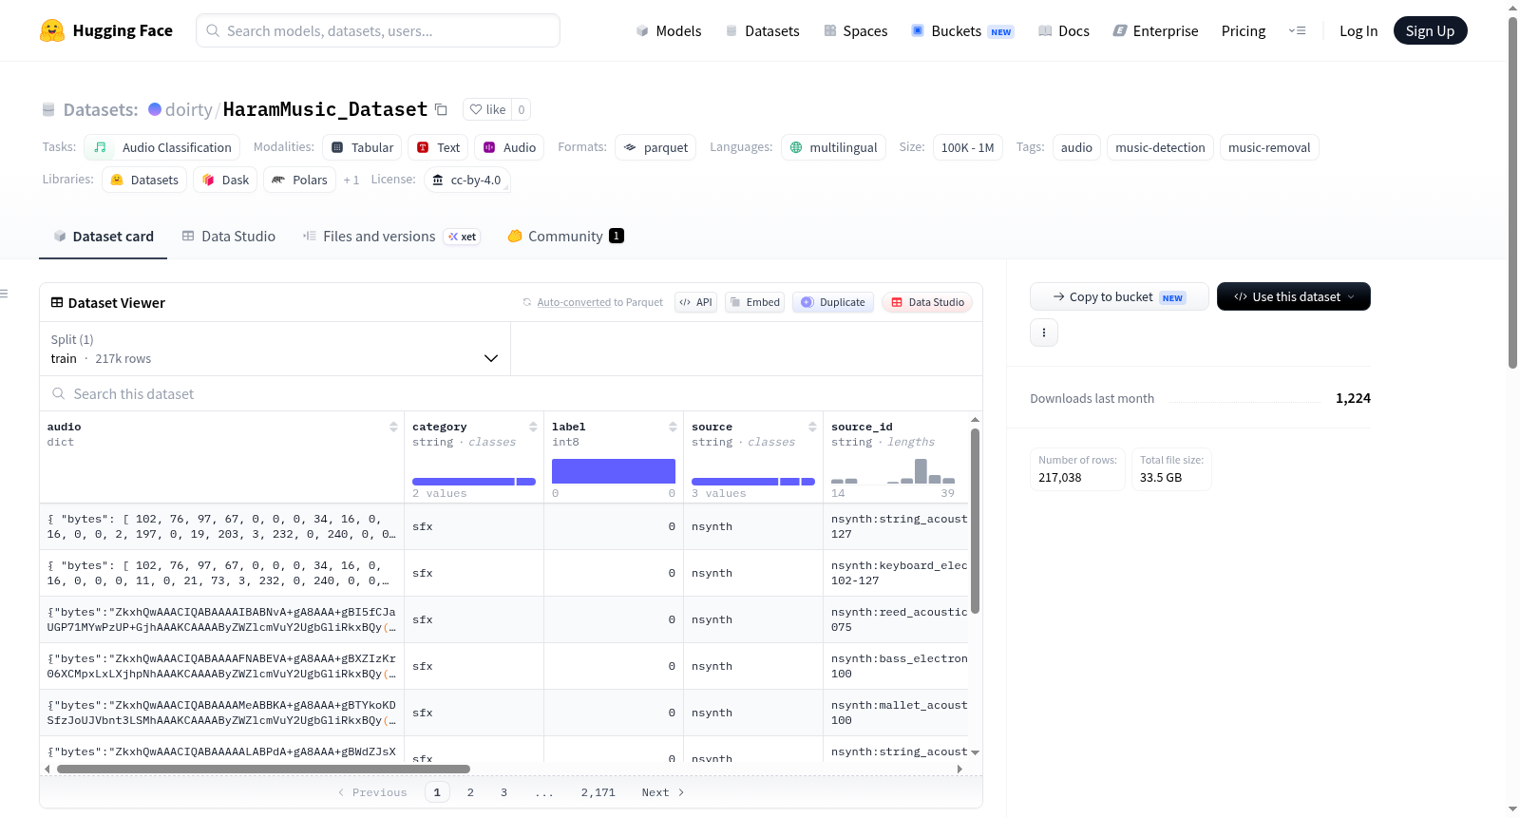Focus the search models, datasets, users box
Image resolution: width=1520 pixels, height=818 pixels.
378,30
